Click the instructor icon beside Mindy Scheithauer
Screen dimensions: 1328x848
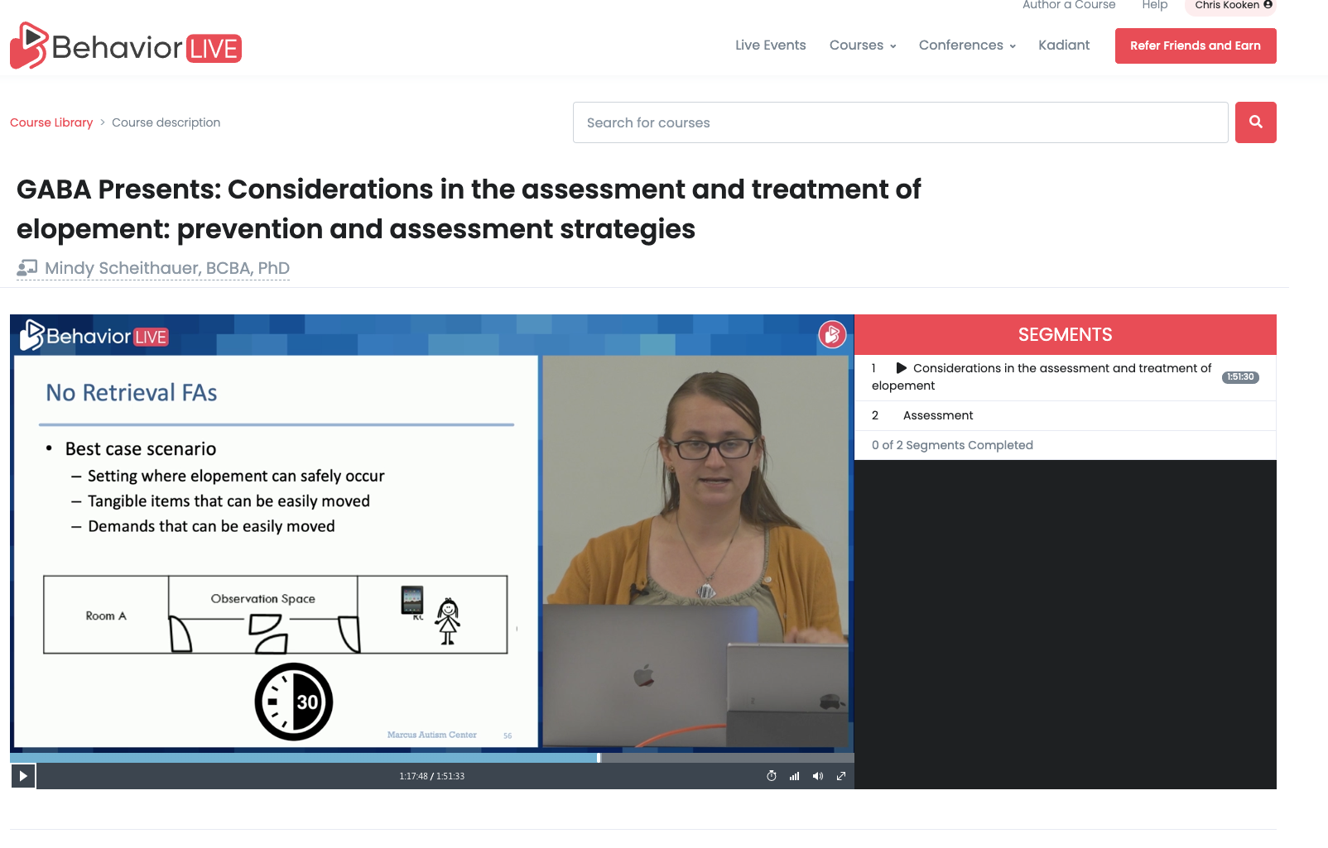pyautogui.click(x=27, y=267)
